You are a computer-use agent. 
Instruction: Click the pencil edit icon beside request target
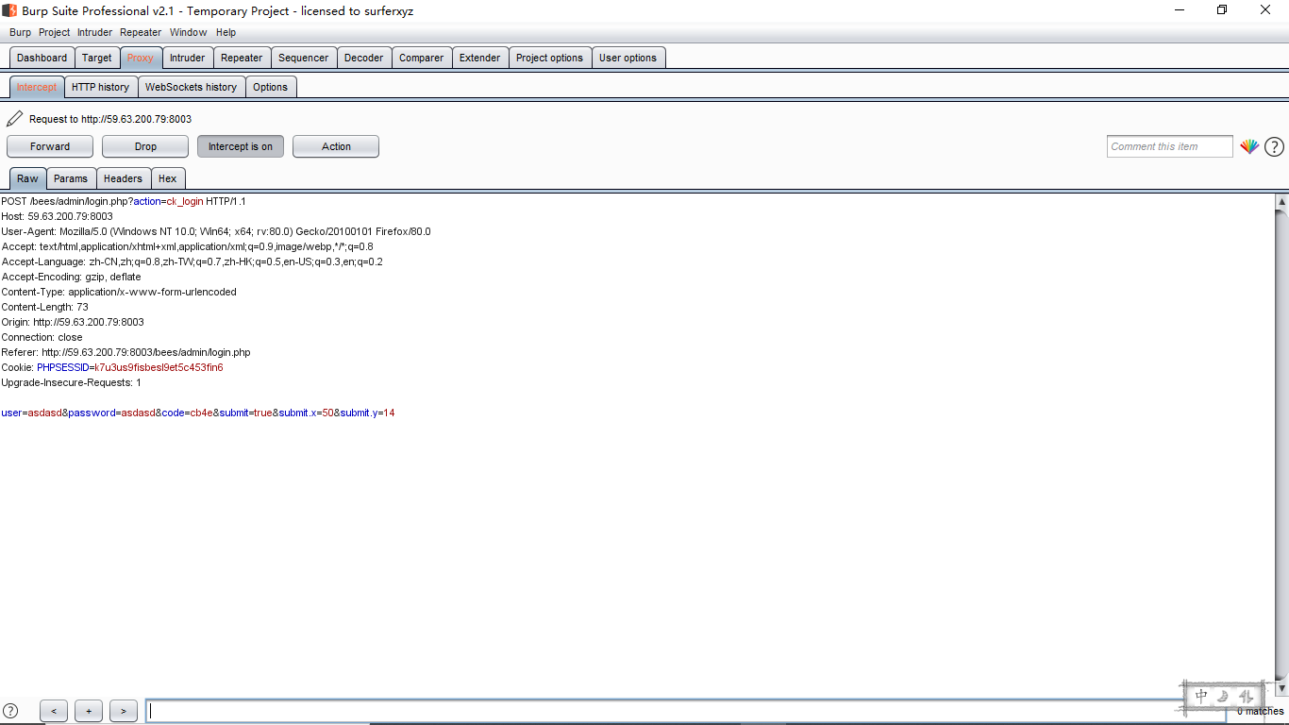coord(14,119)
